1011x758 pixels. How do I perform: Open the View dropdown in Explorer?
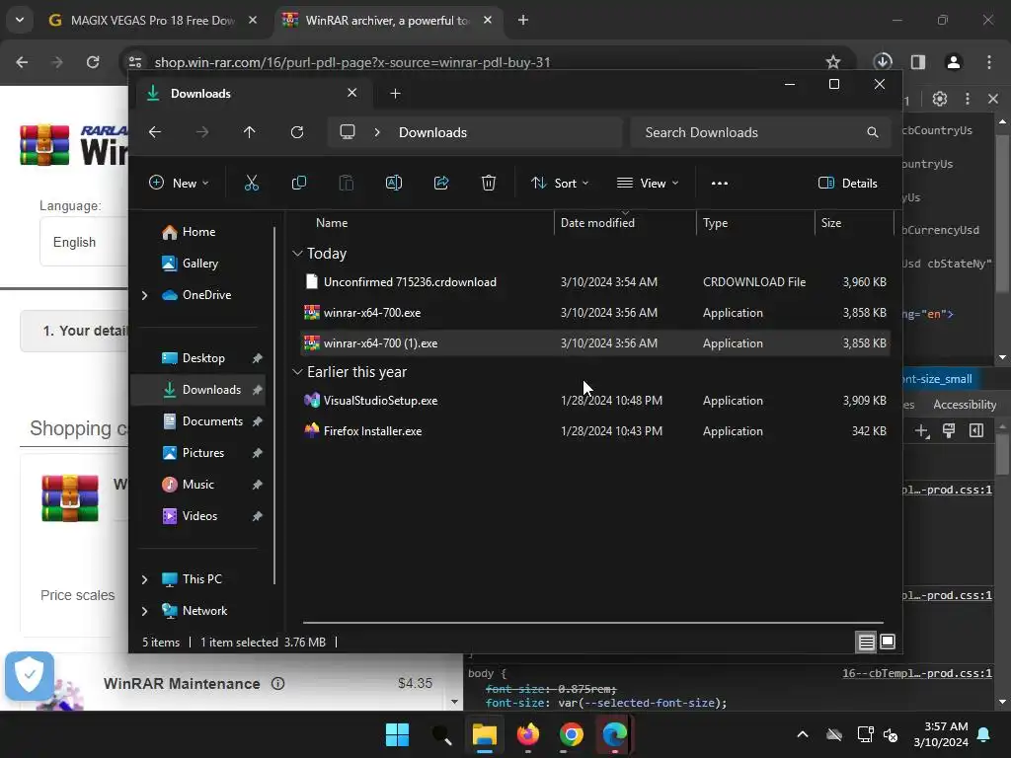[648, 183]
